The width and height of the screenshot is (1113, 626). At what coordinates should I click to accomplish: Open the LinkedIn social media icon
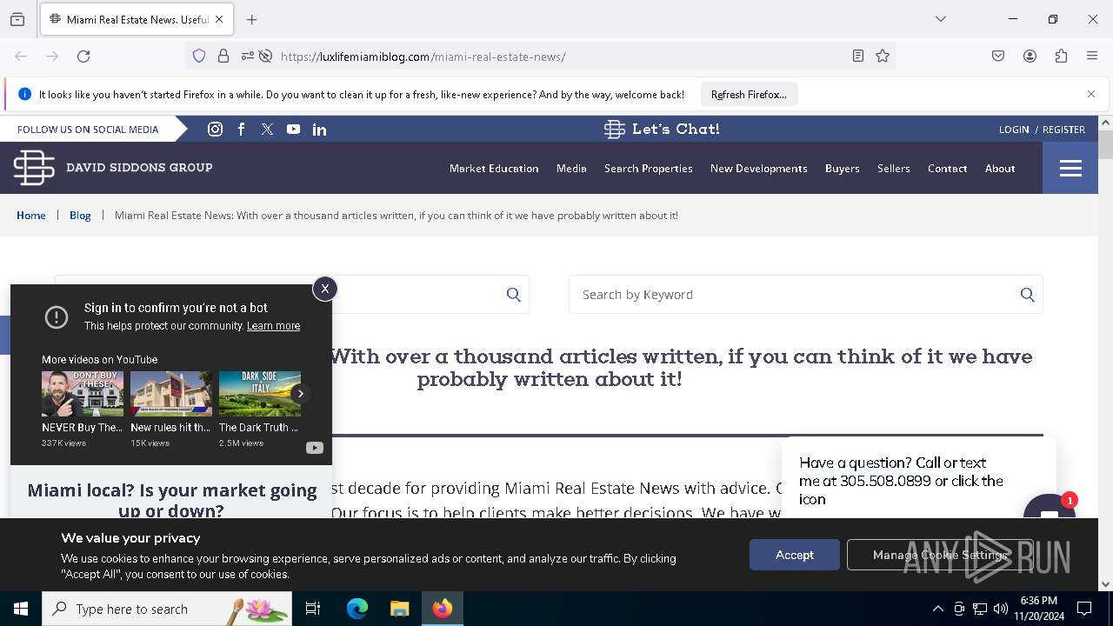pyautogui.click(x=319, y=130)
